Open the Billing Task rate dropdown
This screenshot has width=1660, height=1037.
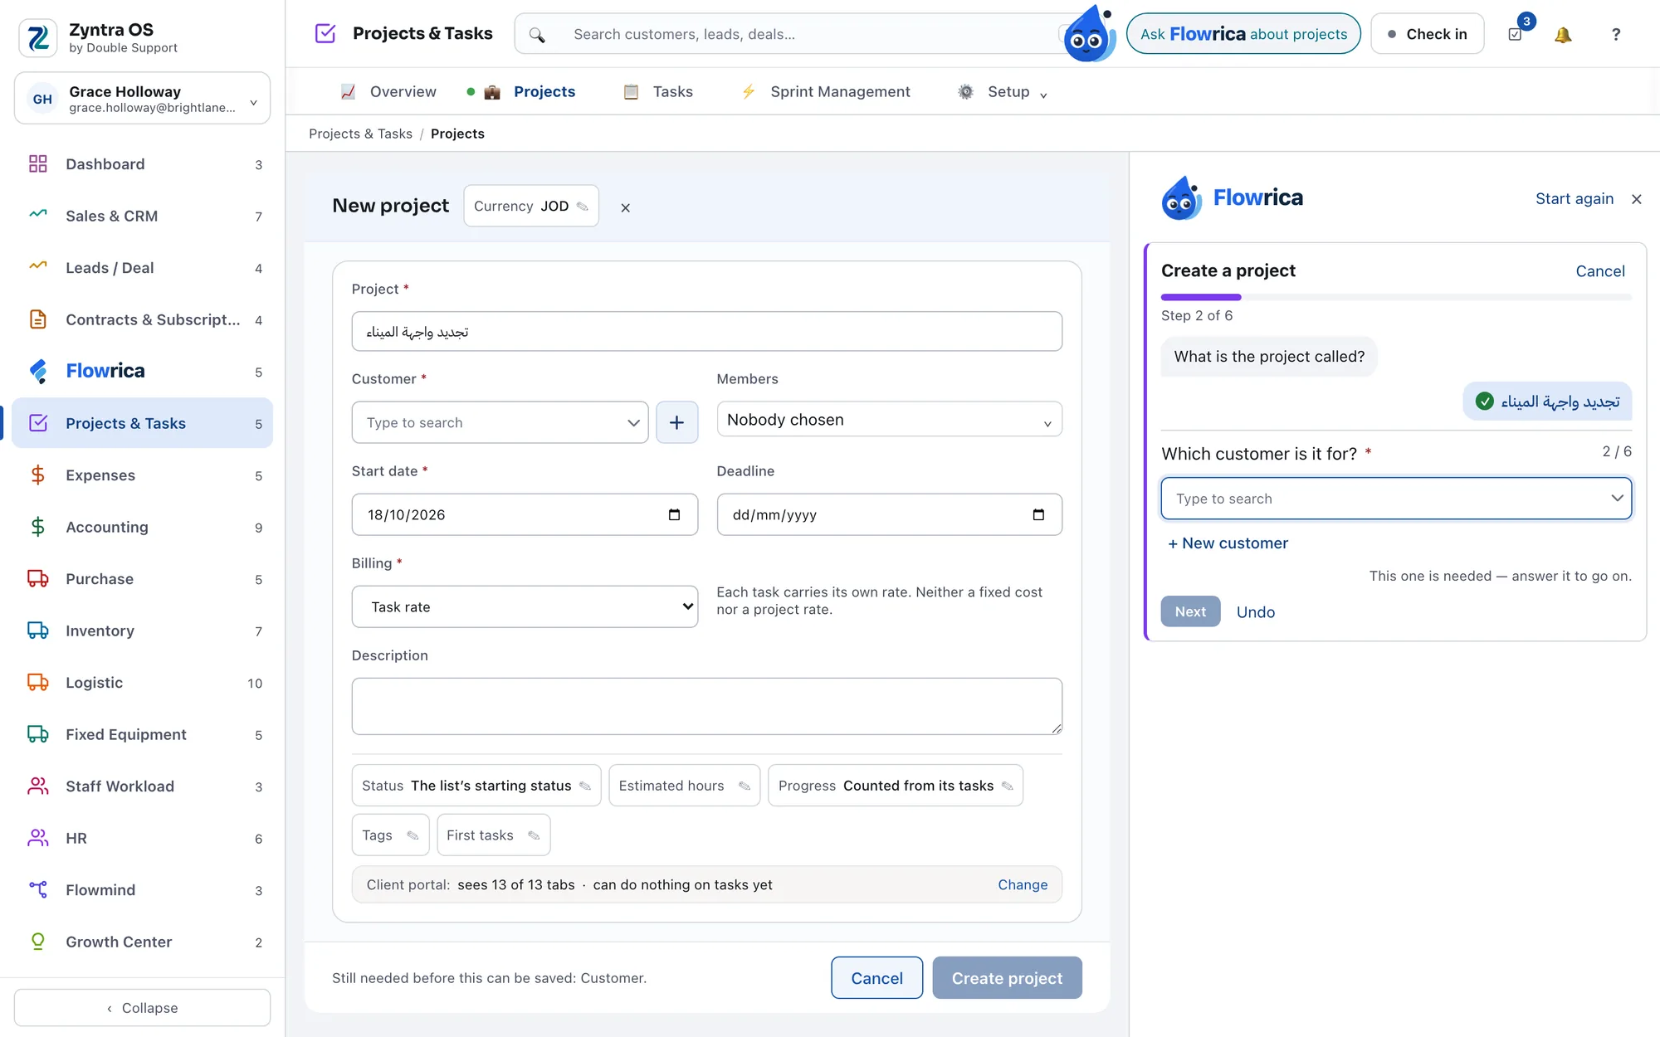(x=525, y=606)
